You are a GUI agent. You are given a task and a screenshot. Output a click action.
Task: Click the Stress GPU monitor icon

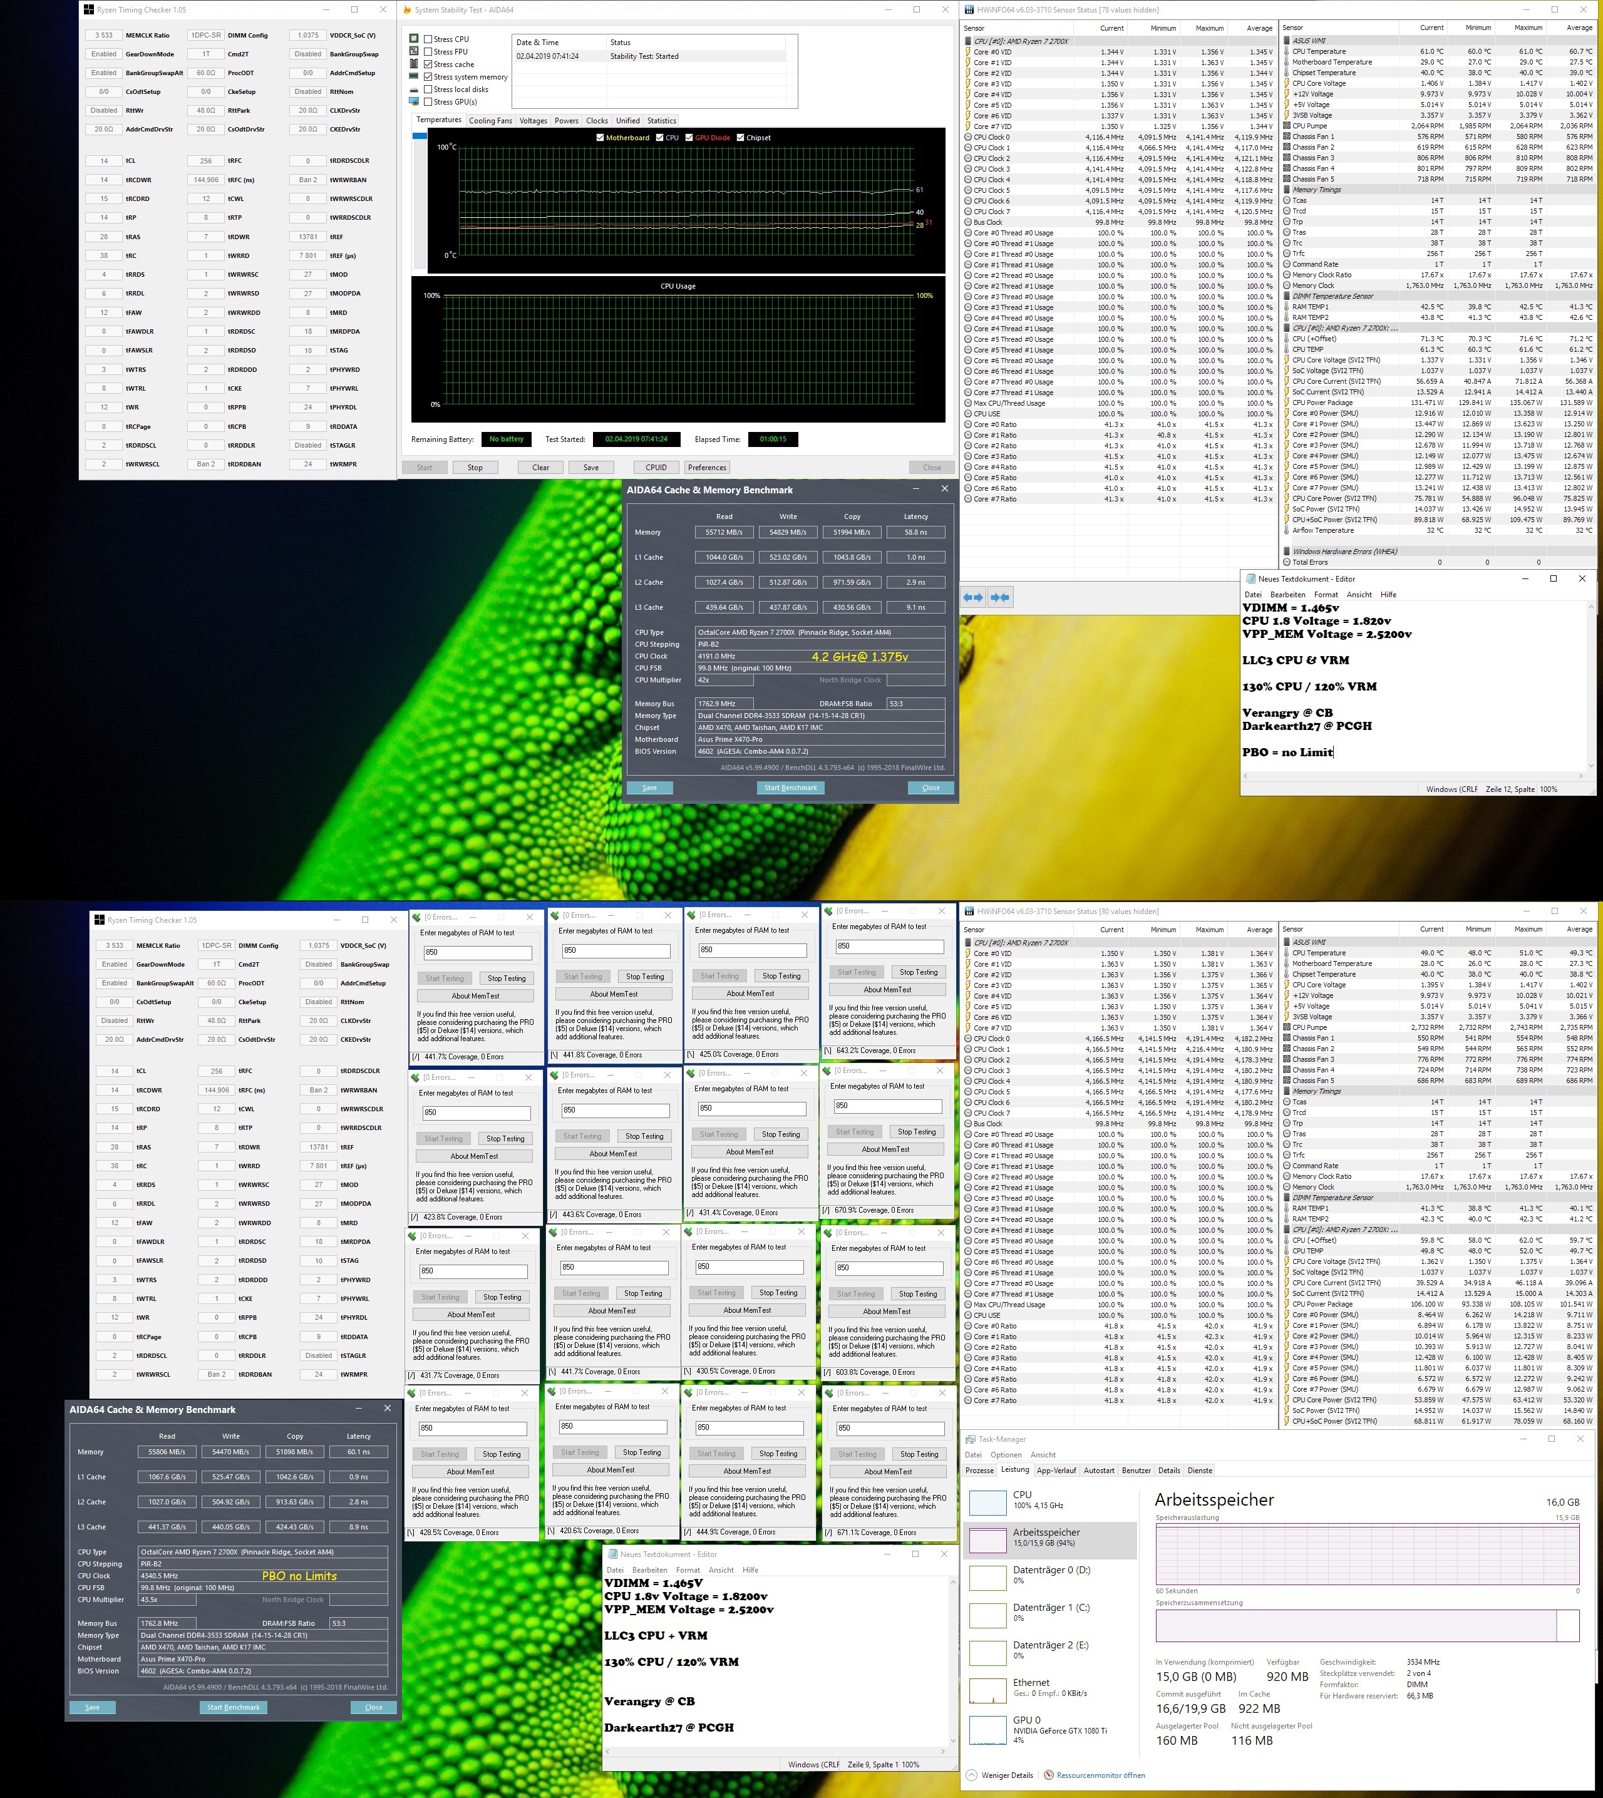[x=414, y=101]
